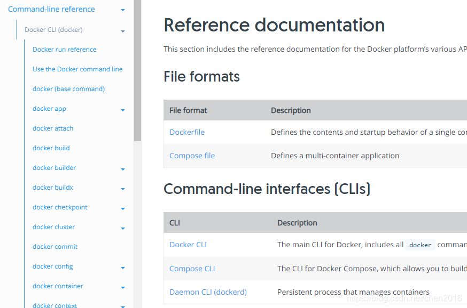Expand the docker buildx submenu arrow
467x308 pixels.
tap(123, 189)
